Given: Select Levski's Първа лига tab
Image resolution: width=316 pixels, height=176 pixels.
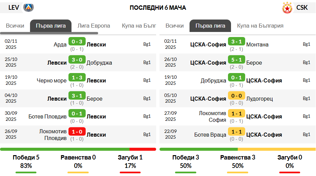Looking at the screenshot, I should [x=51, y=26].
